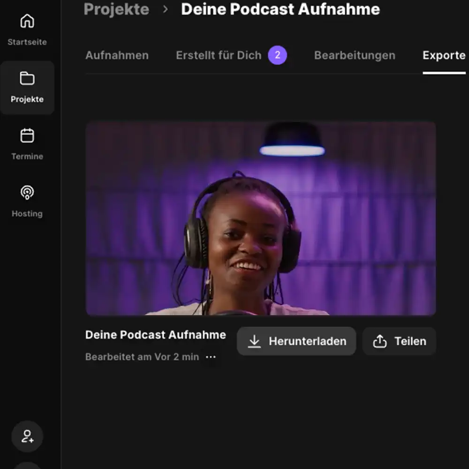Go back via the Projekte breadcrumb link
Screen dimensions: 469x469
coord(116,9)
